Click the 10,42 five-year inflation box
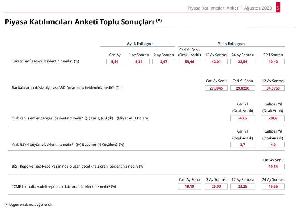Screen dimensions: 297x209 (x=273, y=62)
